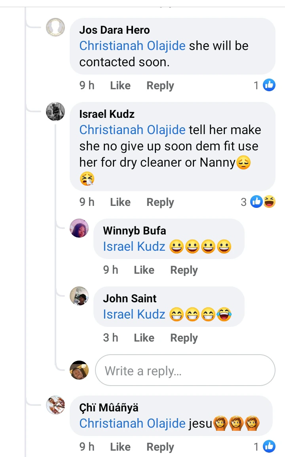Click John Saint's avatar
This screenshot has width=285, height=457.
(79, 296)
